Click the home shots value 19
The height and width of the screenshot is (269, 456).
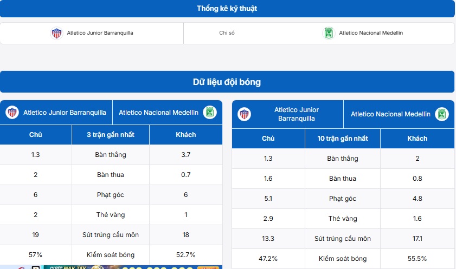tap(35, 235)
